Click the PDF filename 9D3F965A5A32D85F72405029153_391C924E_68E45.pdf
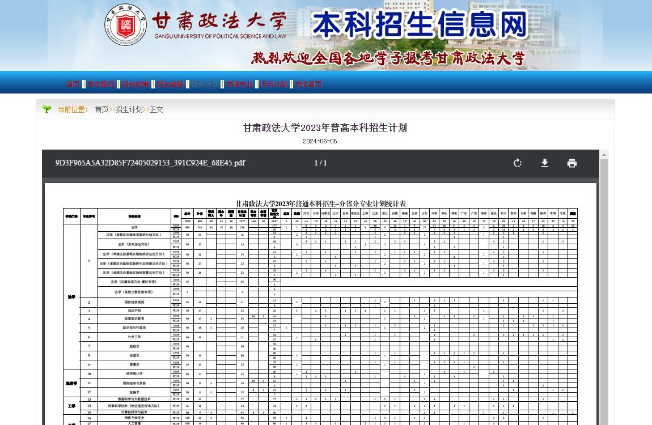 (x=150, y=163)
